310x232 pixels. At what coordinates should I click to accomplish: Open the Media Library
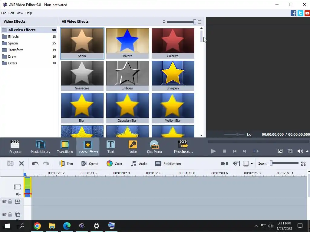click(41, 147)
